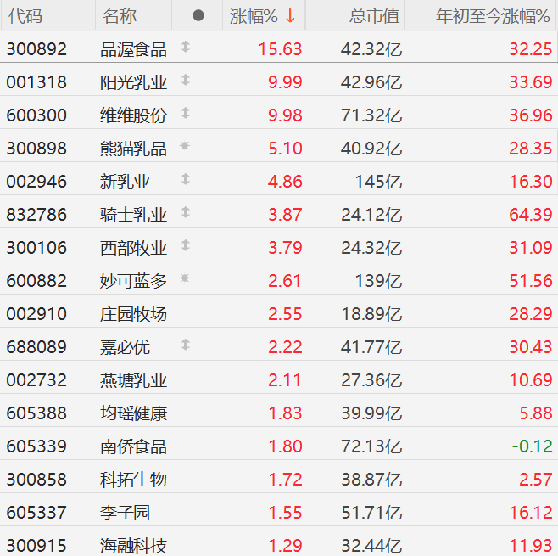Click the 9.98 gain value
558x556 pixels.
[x=285, y=115]
